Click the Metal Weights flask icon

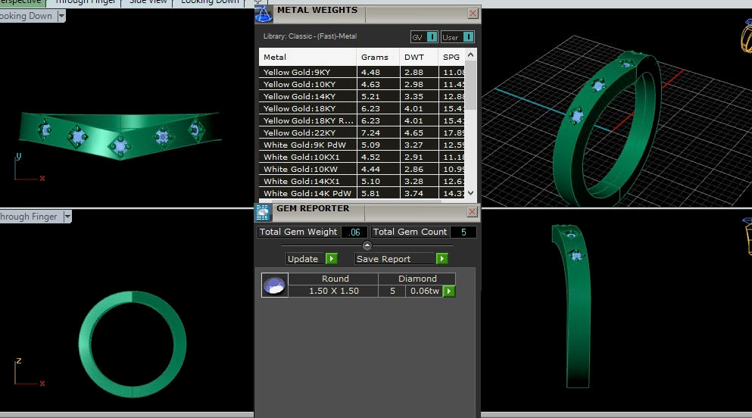click(x=264, y=14)
